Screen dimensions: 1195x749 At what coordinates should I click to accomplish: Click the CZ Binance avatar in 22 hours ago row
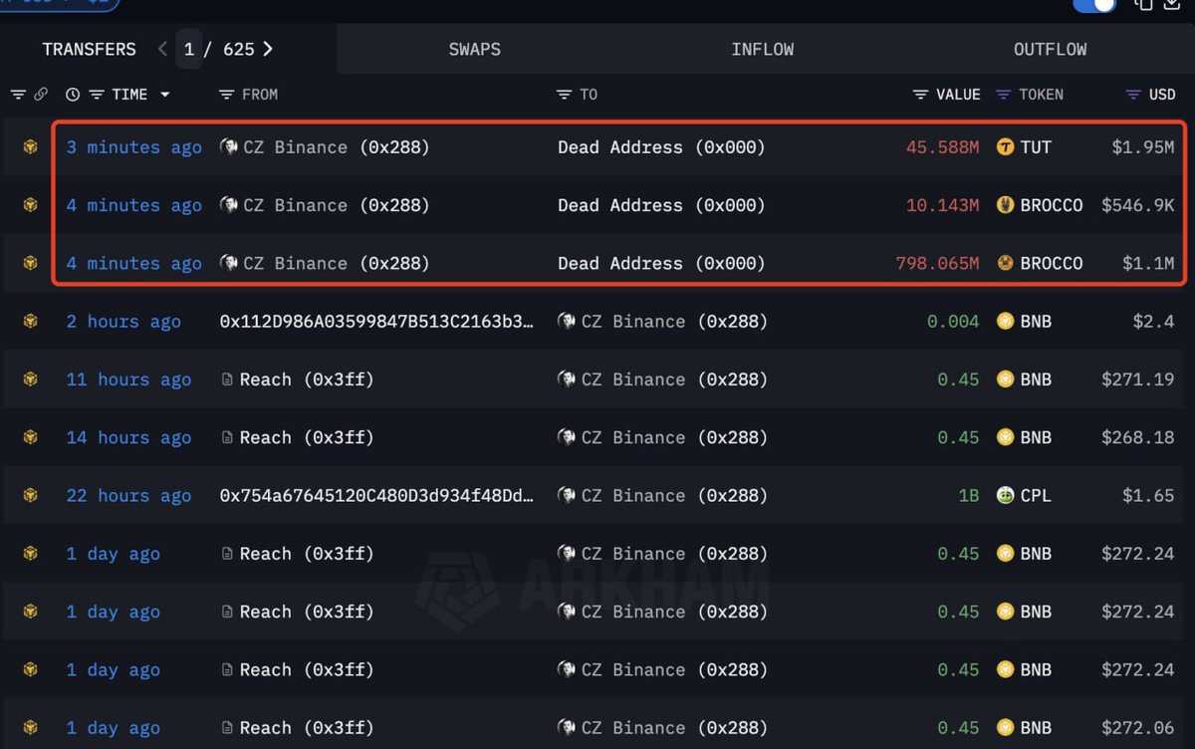(x=567, y=495)
